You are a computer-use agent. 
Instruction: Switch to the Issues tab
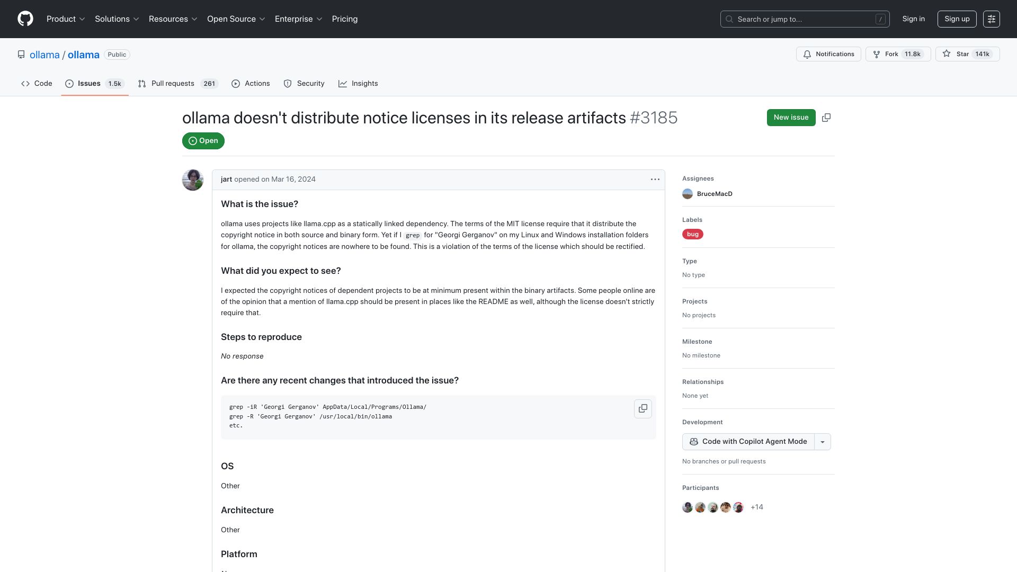coord(95,84)
